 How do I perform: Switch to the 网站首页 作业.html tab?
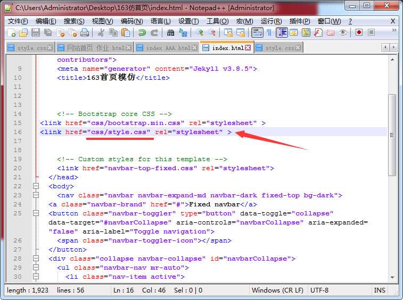click(94, 48)
